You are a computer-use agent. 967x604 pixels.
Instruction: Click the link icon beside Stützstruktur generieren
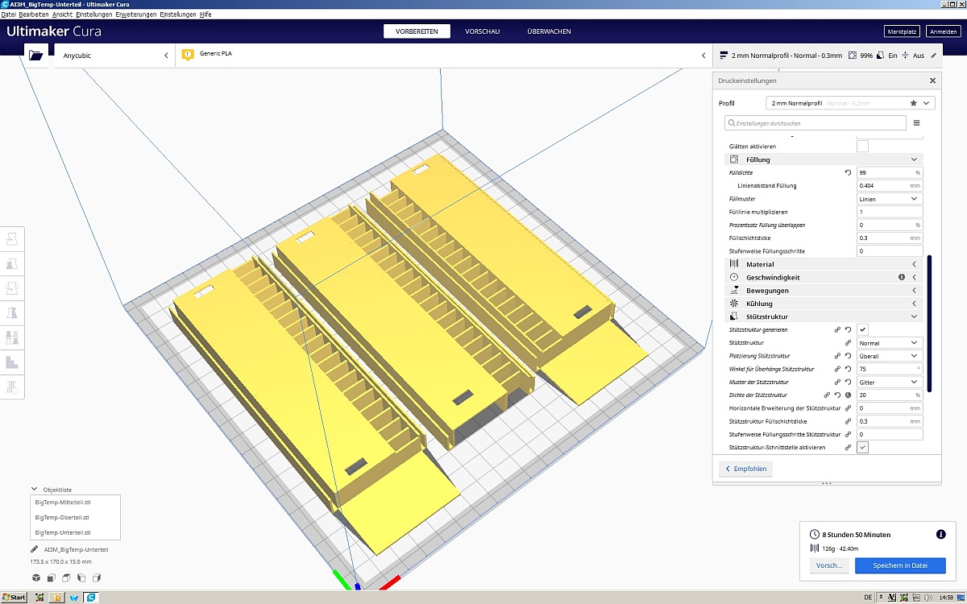(x=838, y=330)
